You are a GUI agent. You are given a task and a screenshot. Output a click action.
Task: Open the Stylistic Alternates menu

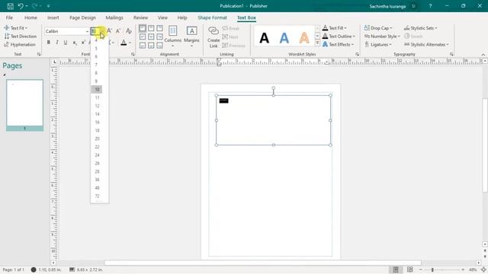coord(426,44)
